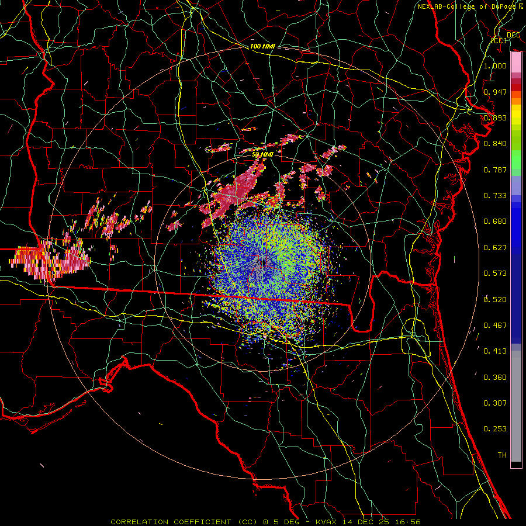Select the 0.947 legend value
Screen dimensions: 526x526
[495, 92]
